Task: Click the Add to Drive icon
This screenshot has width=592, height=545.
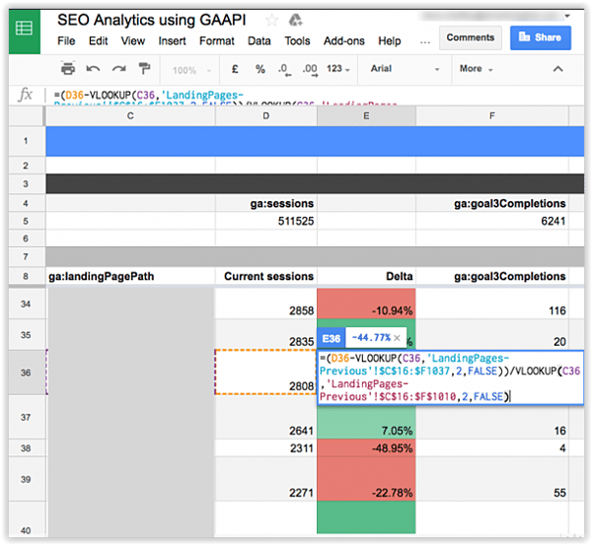Action: coord(295,20)
